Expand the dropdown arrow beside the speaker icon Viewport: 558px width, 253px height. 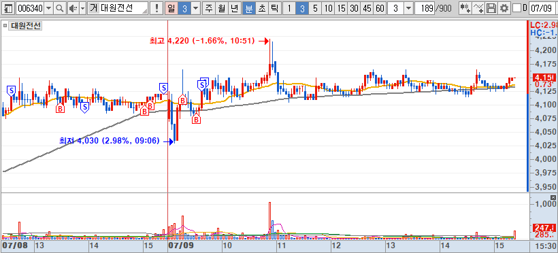pos(82,8)
